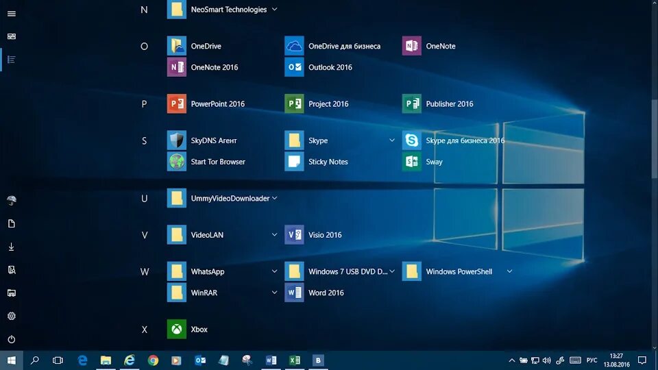Open Task View on the taskbar
The width and height of the screenshot is (658, 370).
point(58,360)
